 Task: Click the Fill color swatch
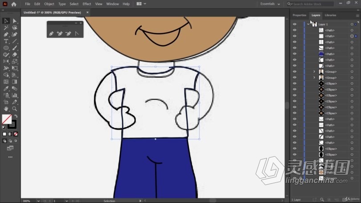point(7,119)
